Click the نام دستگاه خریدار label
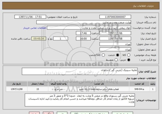This screenshot has height=114, width=162. click(146, 22)
